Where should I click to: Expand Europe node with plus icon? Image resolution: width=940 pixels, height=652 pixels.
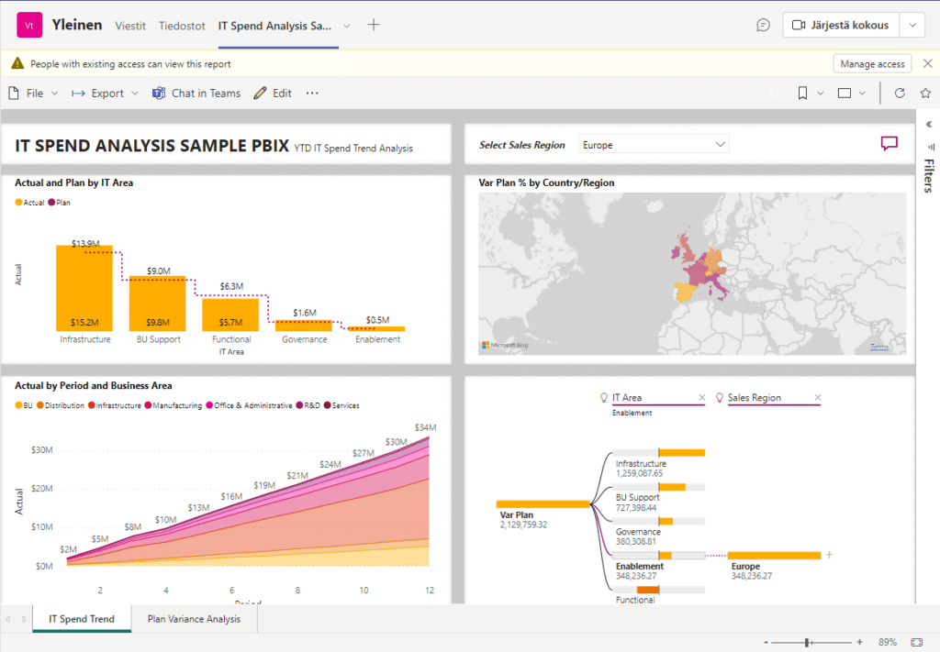[x=829, y=555]
